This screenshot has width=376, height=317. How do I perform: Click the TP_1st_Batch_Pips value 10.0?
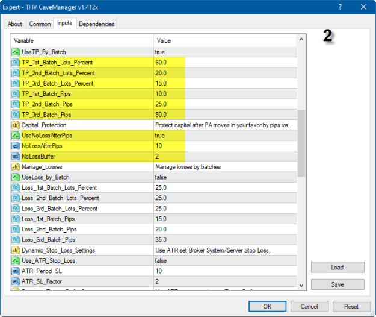click(161, 93)
